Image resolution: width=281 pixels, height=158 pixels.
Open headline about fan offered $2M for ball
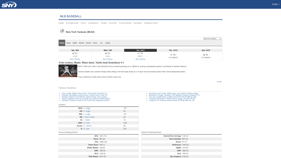[x=173, y=97]
